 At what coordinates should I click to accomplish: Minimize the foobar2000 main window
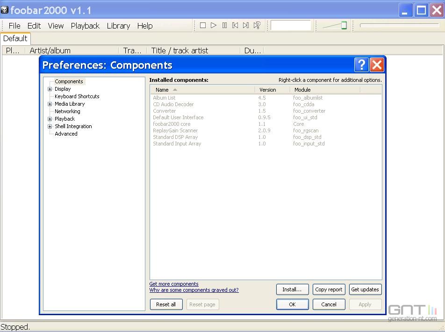tap(406, 10)
